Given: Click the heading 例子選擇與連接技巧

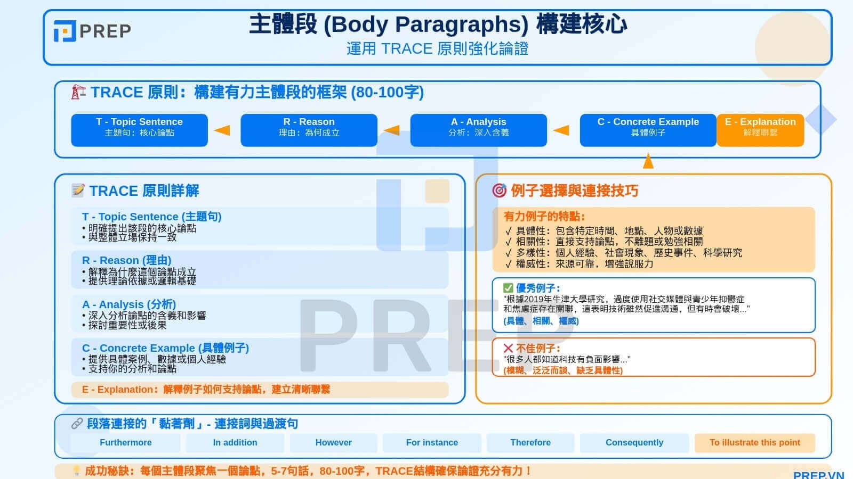Looking at the screenshot, I should click(574, 191).
